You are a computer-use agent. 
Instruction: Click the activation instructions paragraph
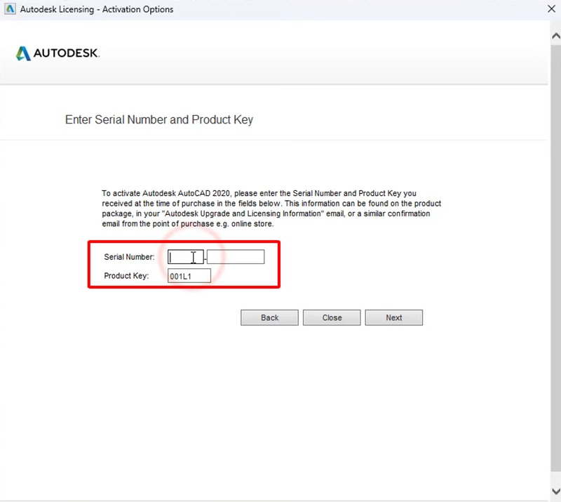pyautogui.click(x=271, y=209)
